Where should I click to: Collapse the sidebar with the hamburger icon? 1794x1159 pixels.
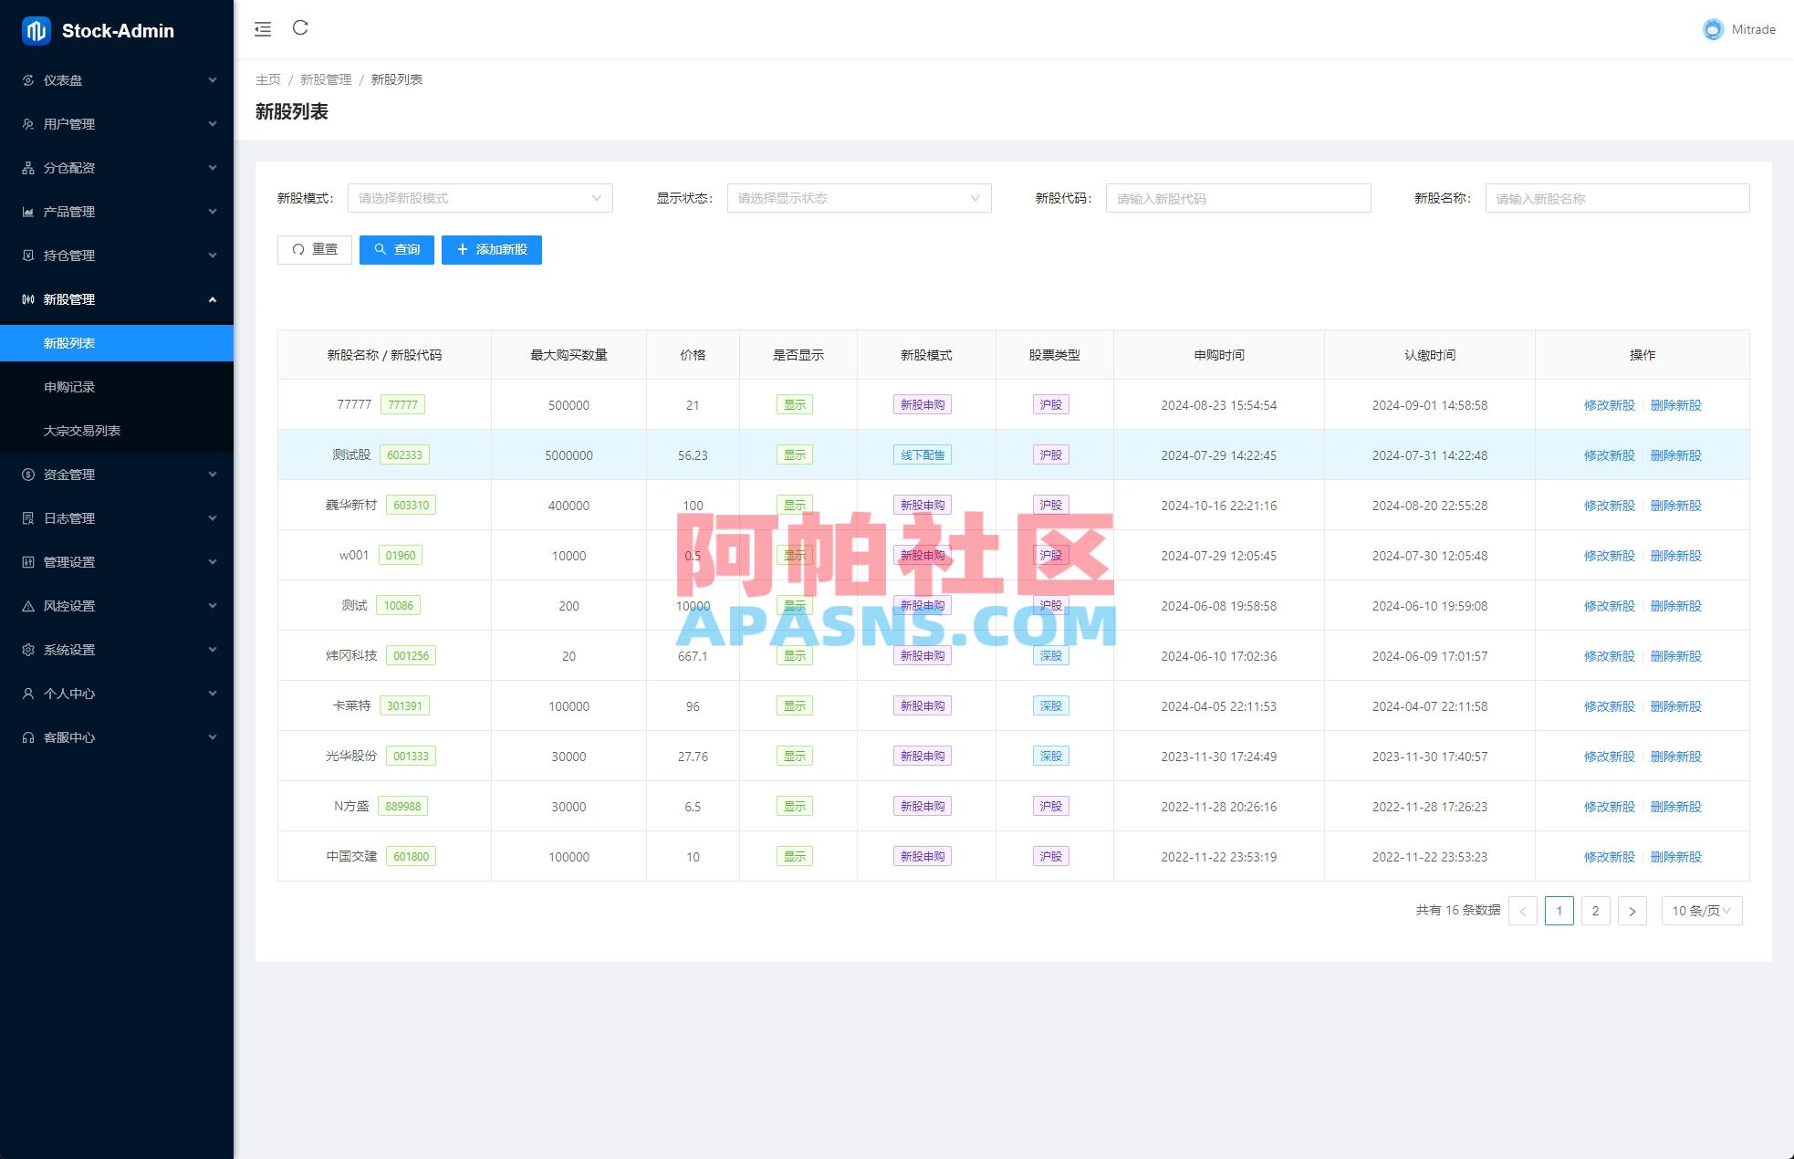pos(263,28)
